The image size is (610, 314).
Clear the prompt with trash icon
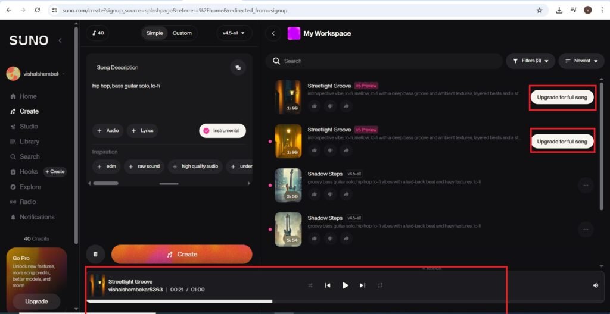95,254
